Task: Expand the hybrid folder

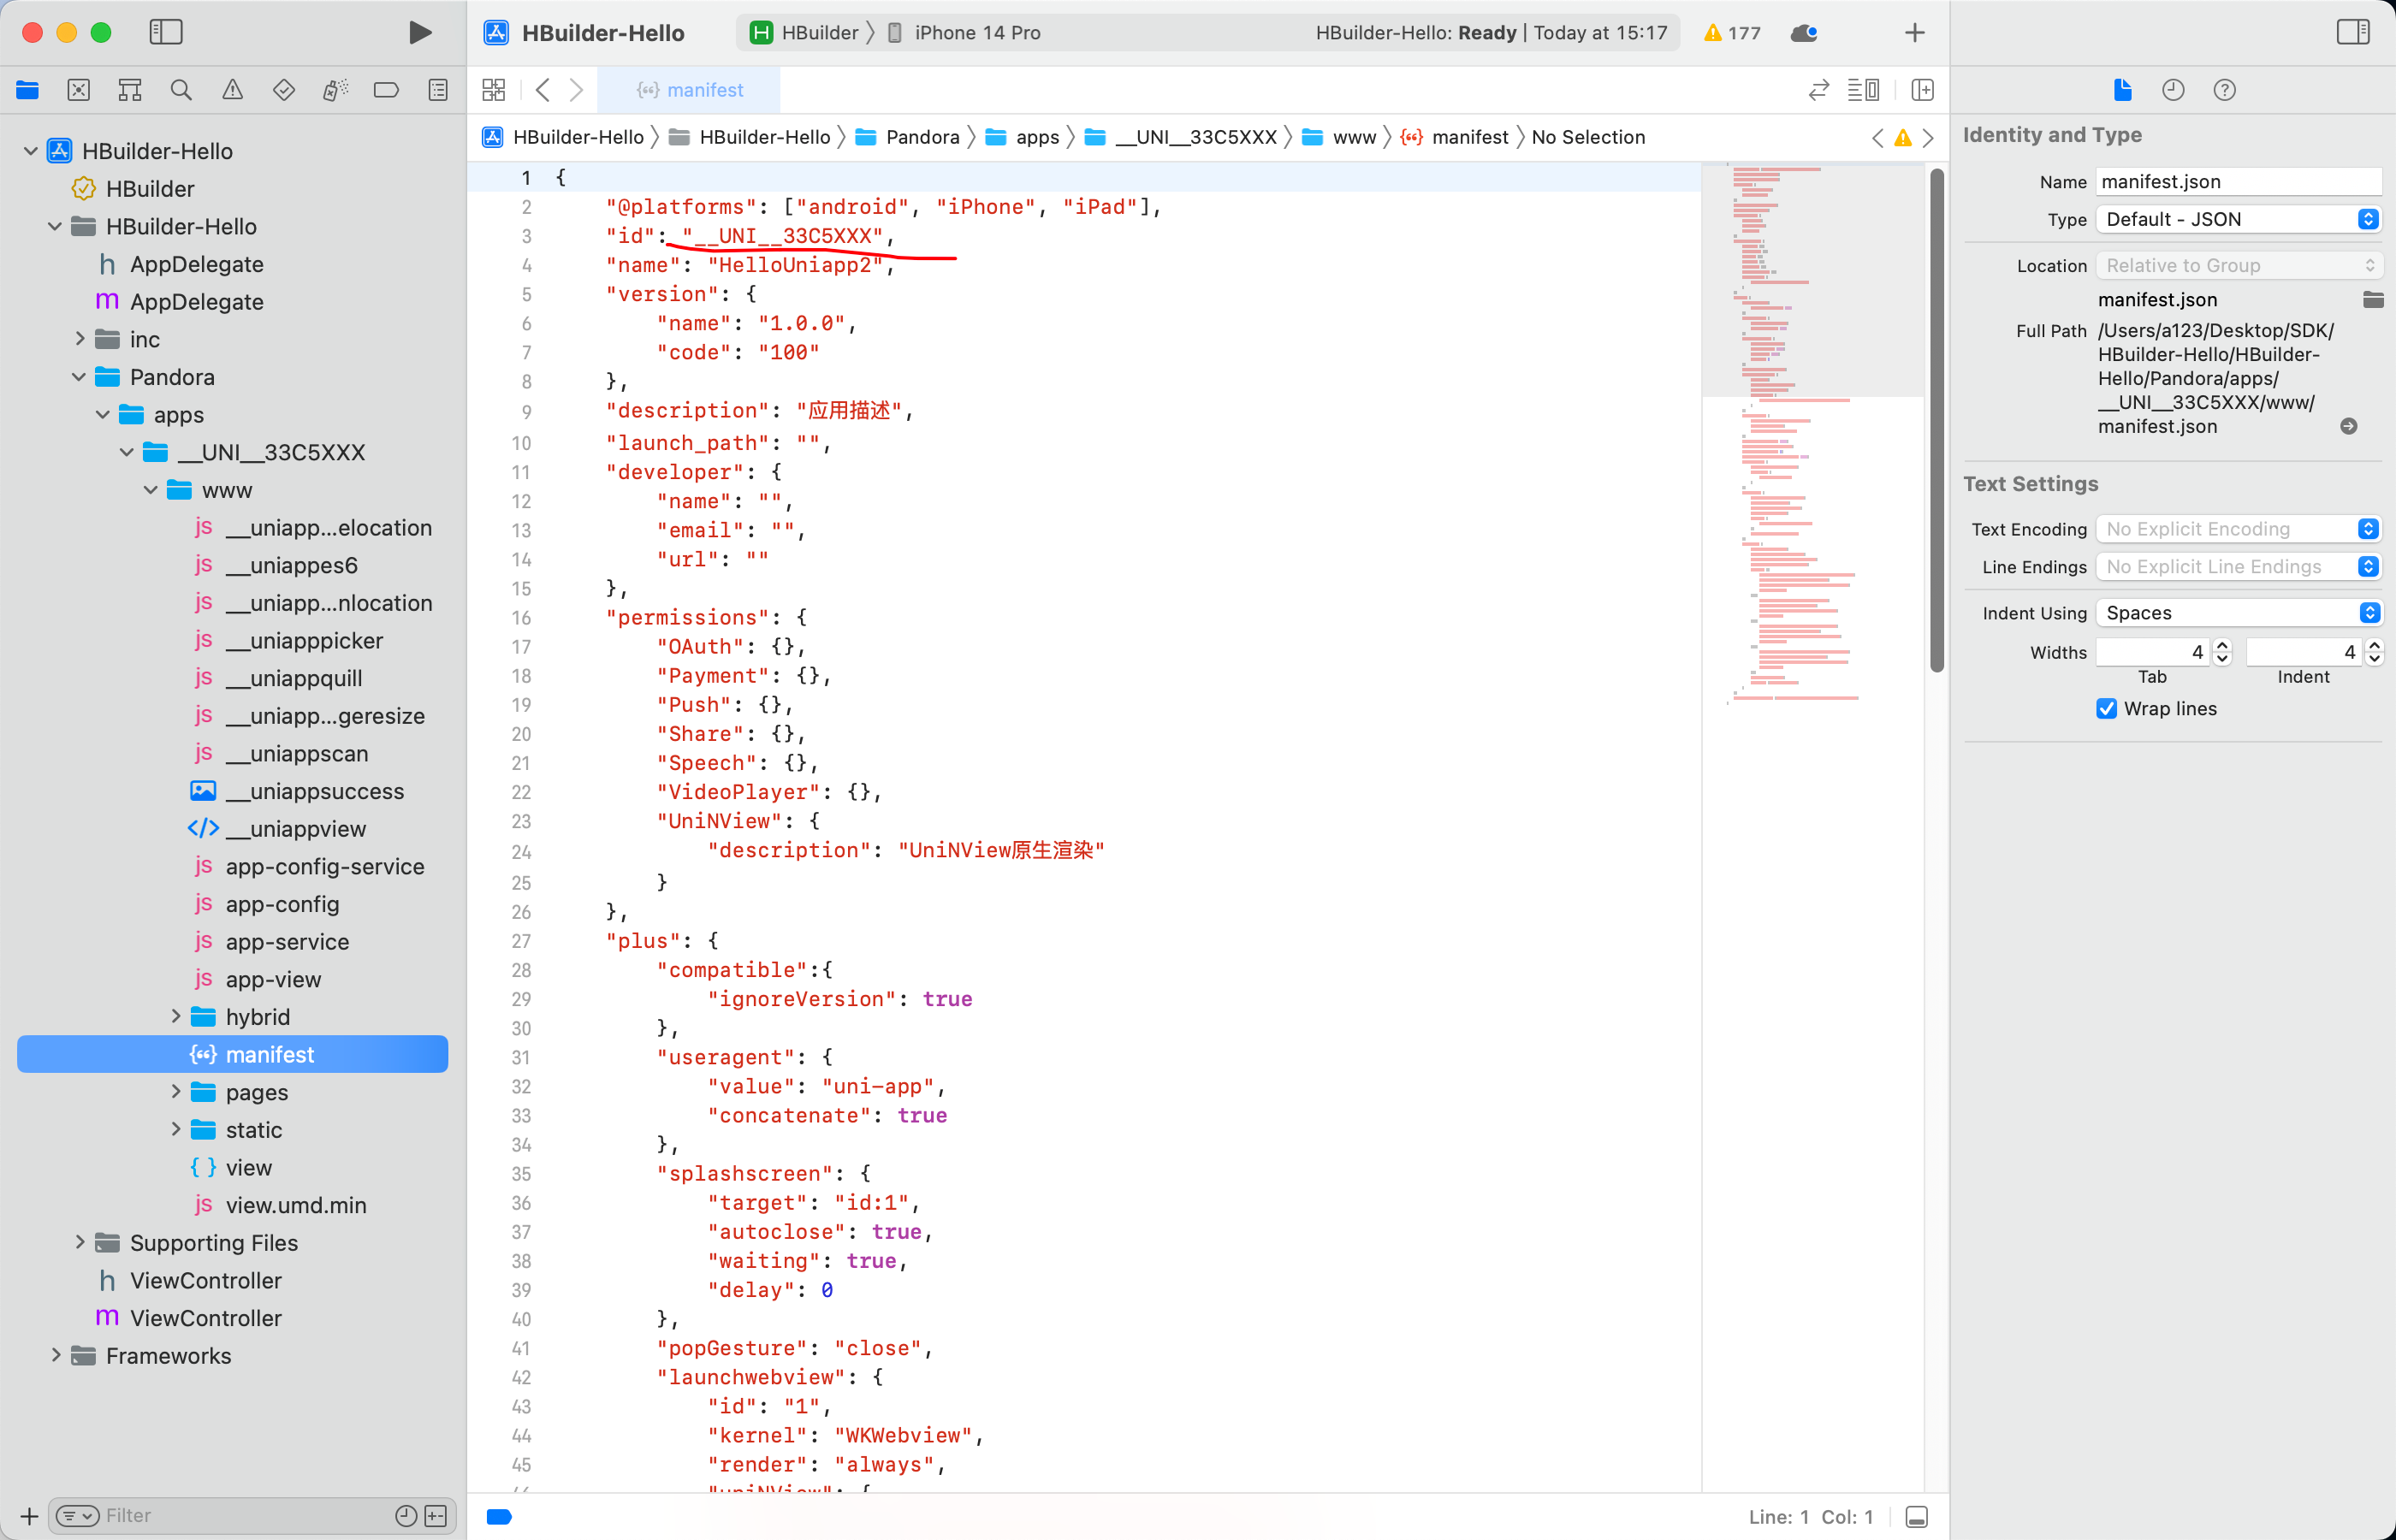Action: 176,1017
